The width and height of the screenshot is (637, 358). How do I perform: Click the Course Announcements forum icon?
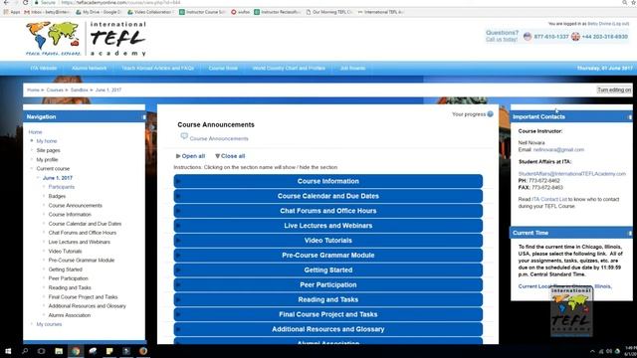tap(184, 136)
